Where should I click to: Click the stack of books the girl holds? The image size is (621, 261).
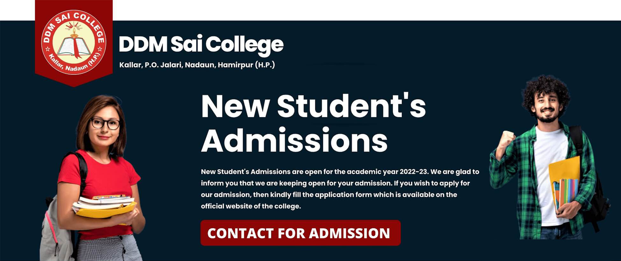104,206
